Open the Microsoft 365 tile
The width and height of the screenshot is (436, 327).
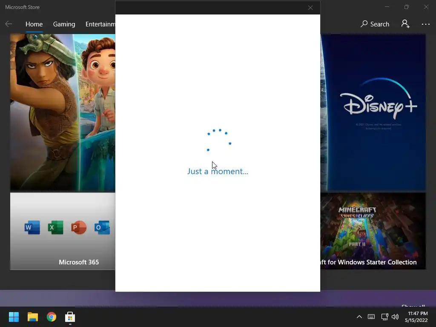63,231
